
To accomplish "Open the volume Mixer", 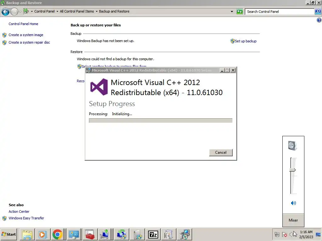I will click(x=293, y=220).
